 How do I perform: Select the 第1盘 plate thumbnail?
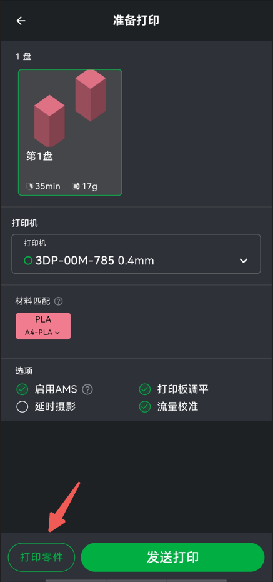(x=70, y=132)
